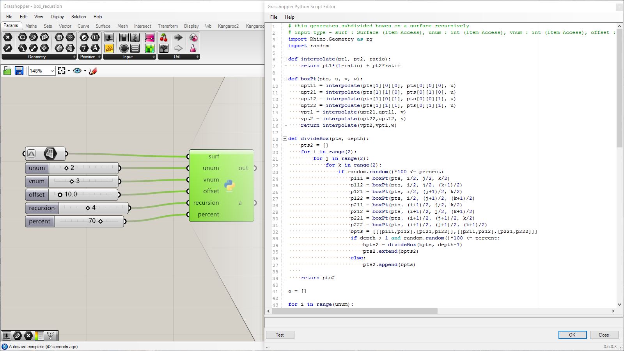Image resolution: width=624 pixels, height=351 pixels.
Task: Expand the Input panel dropdown
Action: coord(154,57)
